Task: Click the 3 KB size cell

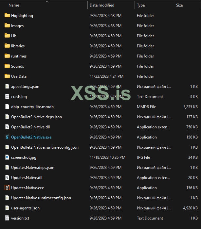Action: click(194, 97)
